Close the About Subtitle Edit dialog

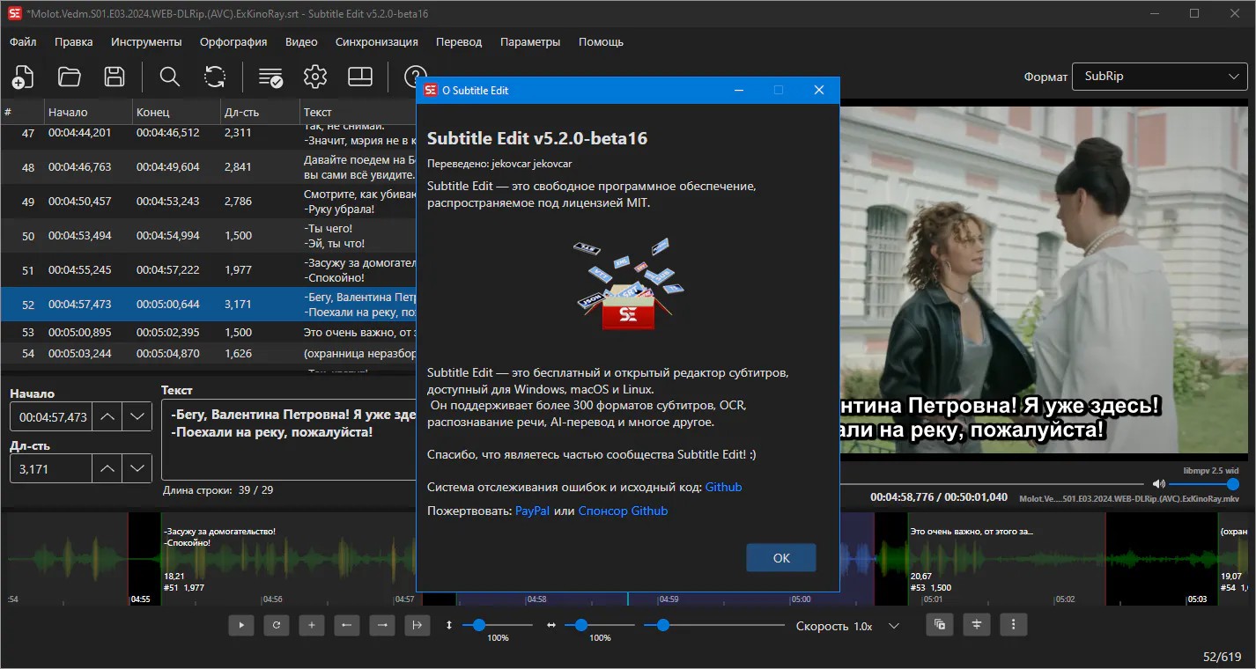tap(819, 90)
